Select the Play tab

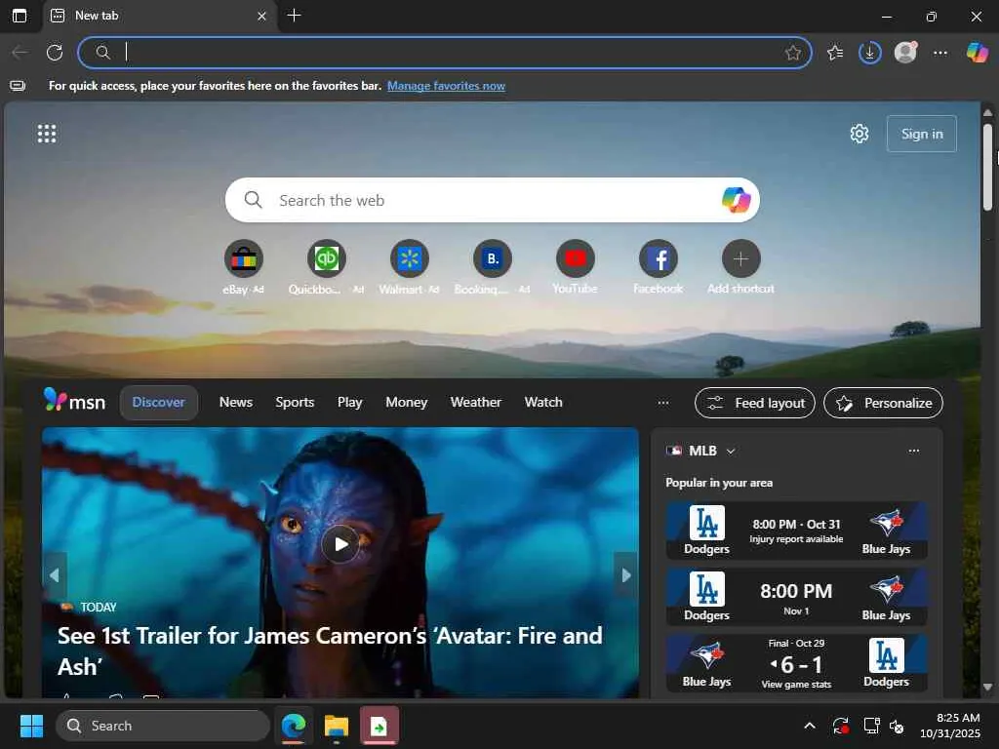[350, 403]
